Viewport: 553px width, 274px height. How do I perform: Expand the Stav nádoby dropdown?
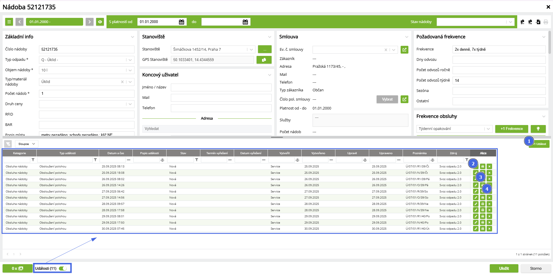tap(510, 22)
